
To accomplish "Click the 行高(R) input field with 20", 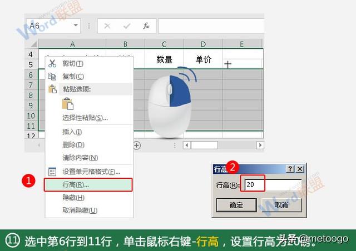I will click(x=273, y=185).
